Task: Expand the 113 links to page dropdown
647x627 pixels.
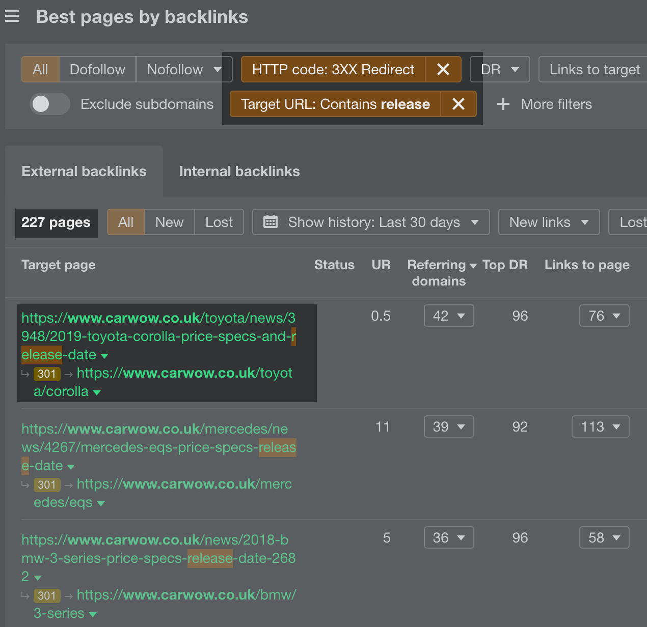Action: 600,426
